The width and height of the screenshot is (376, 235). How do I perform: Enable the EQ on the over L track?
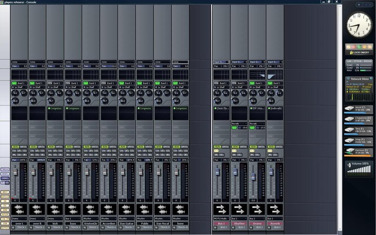(x=14, y=83)
